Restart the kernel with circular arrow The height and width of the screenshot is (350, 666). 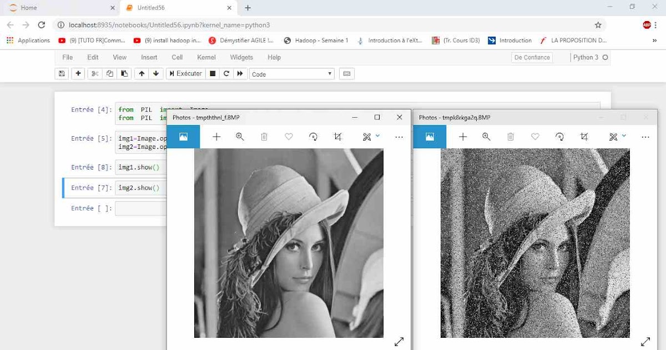click(226, 74)
